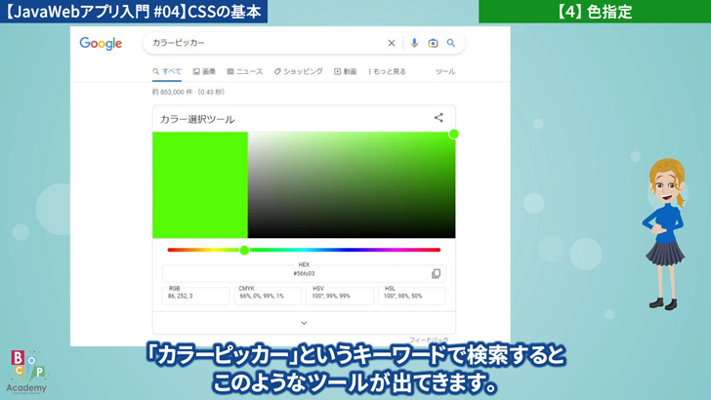
Task: Select the 動画 (Videos) tab
Action: click(x=345, y=71)
